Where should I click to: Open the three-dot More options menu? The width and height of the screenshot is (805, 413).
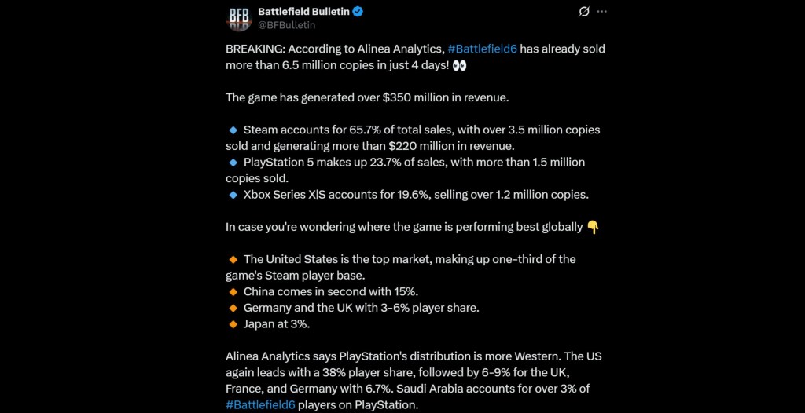(602, 12)
